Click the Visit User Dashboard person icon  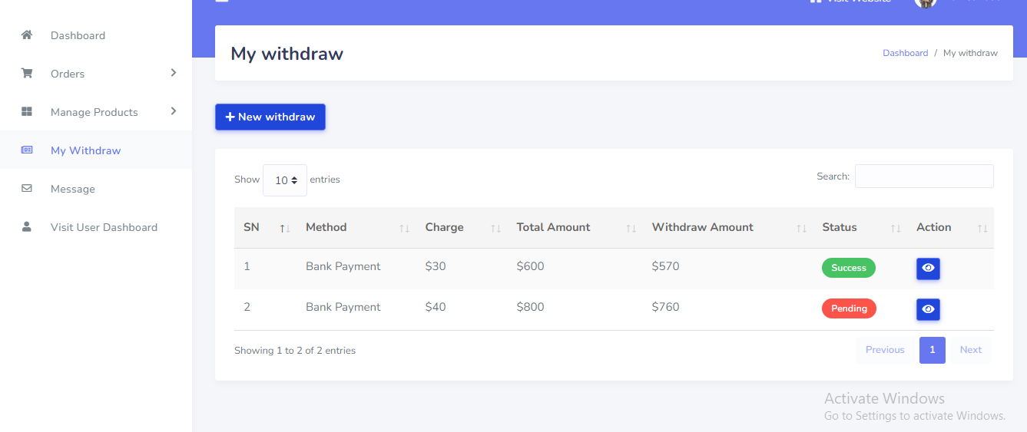coord(27,227)
